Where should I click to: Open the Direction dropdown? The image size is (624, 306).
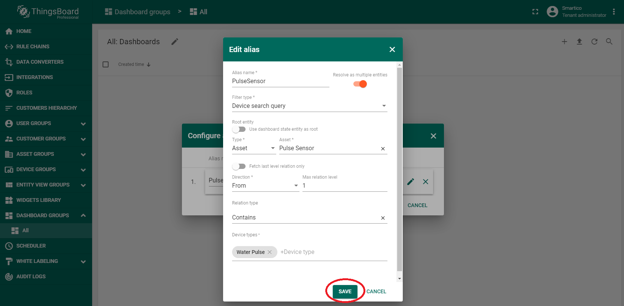(265, 186)
